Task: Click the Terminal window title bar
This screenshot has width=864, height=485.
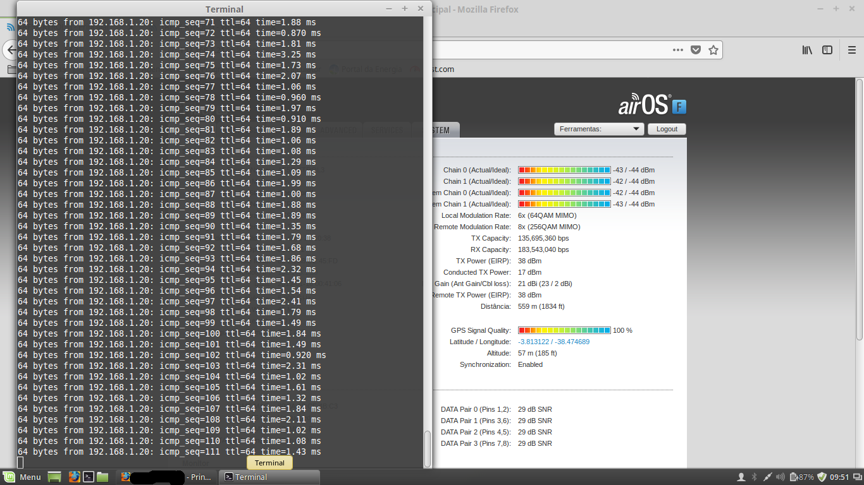Action: [x=224, y=9]
